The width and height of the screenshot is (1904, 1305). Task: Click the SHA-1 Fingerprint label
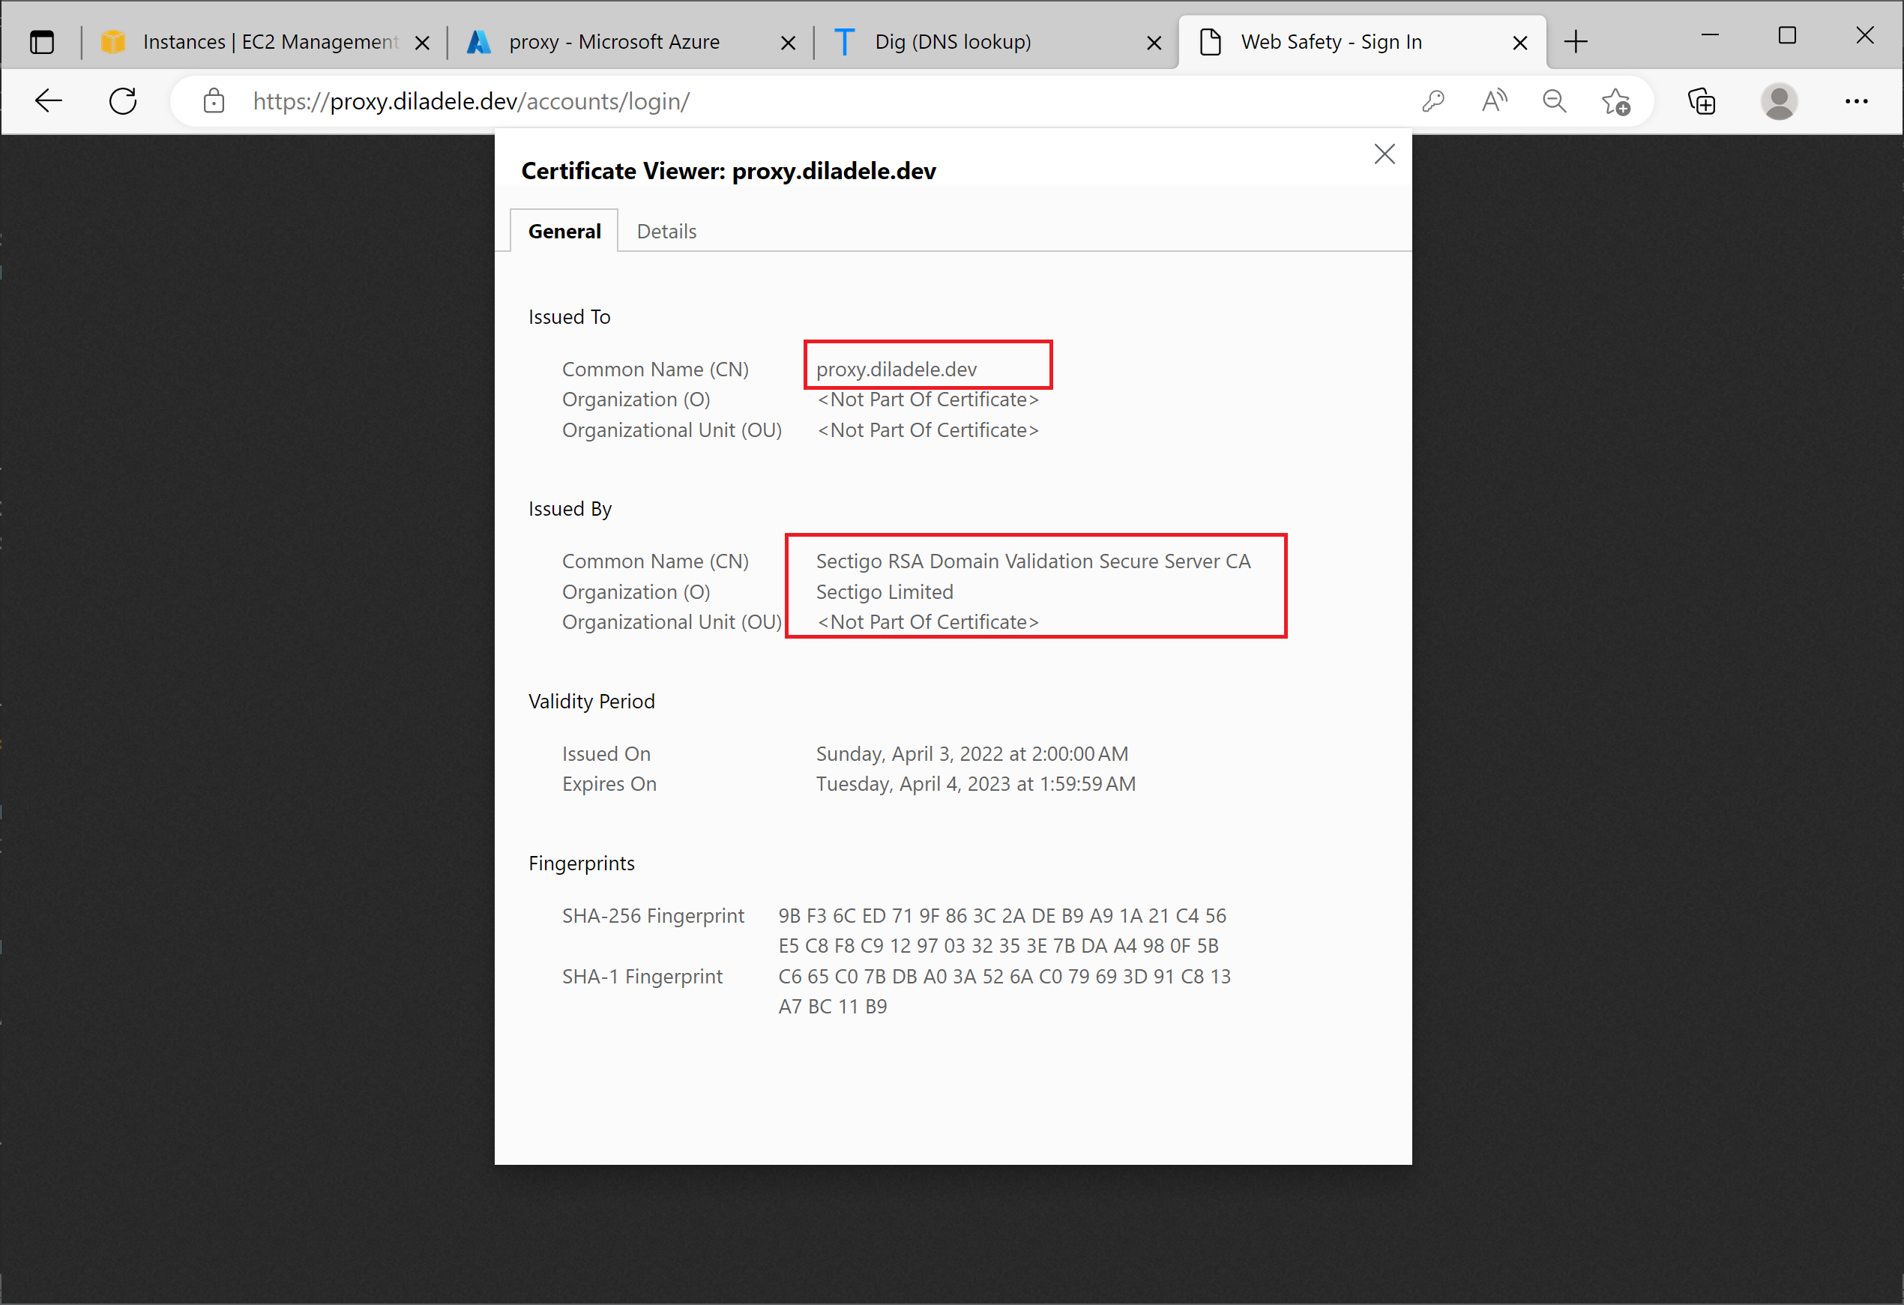point(642,976)
